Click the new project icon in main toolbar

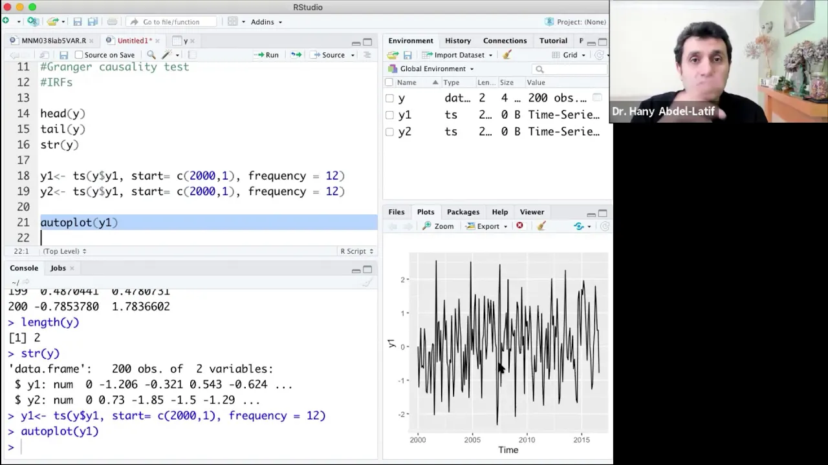tap(32, 21)
